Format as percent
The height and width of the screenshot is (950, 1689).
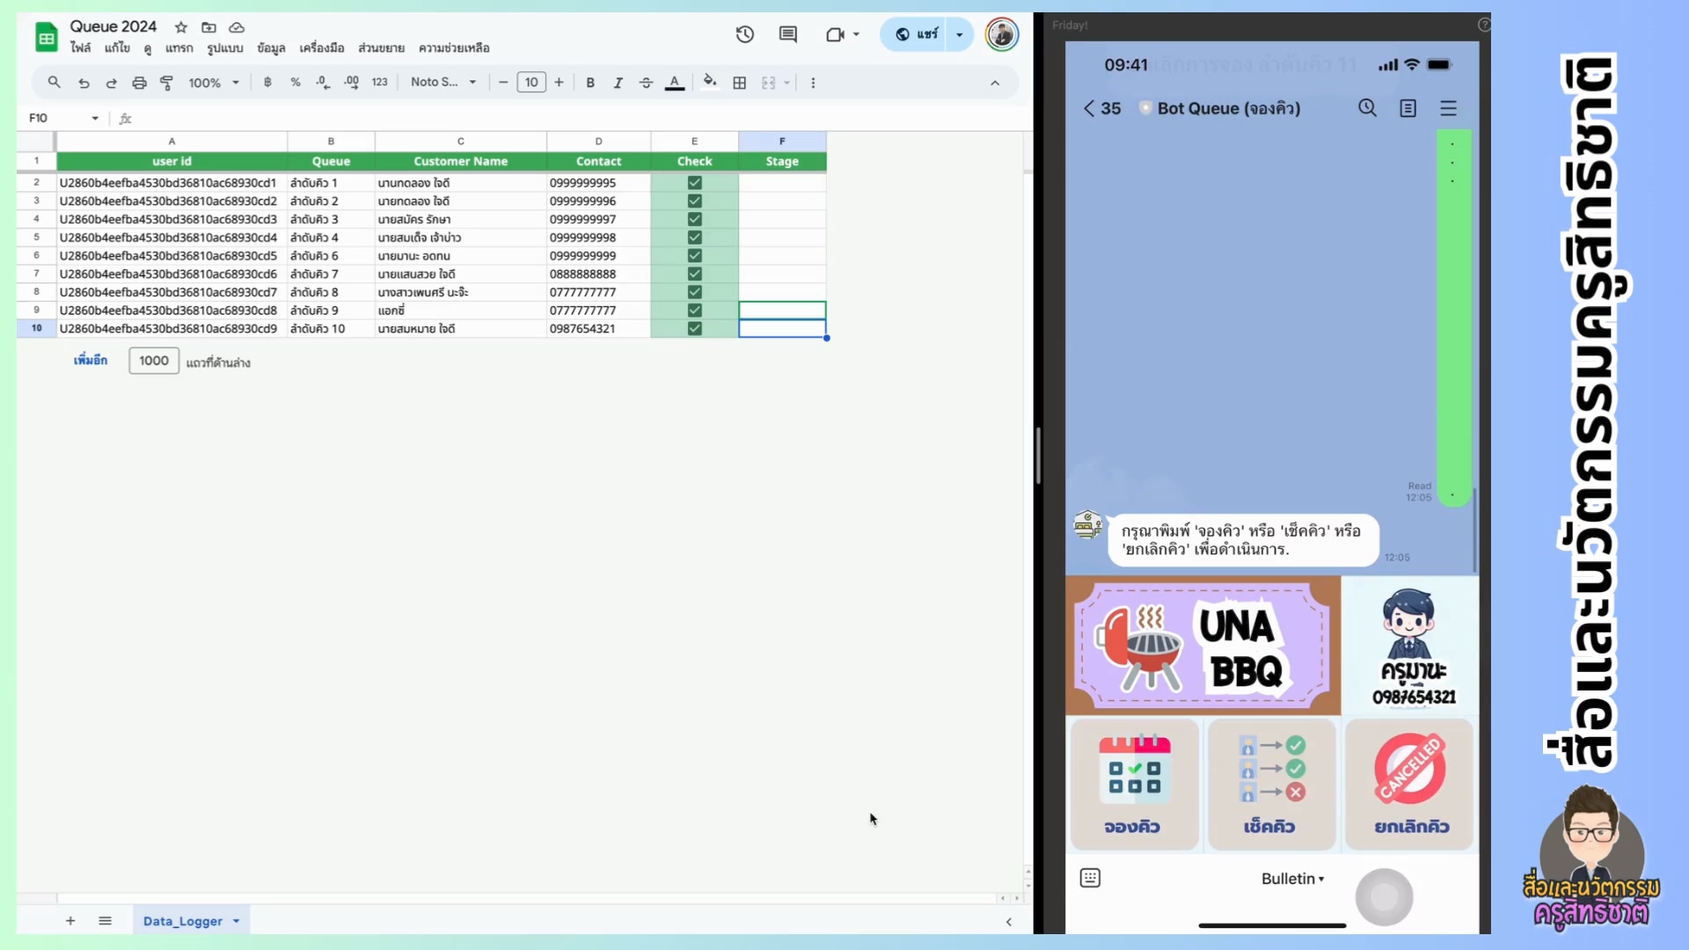click(x=296, y=82)
